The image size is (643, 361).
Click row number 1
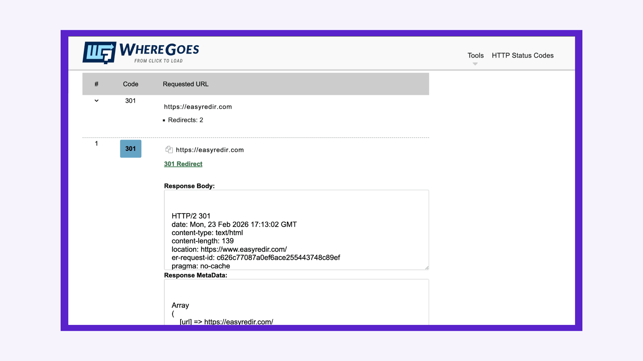tap(96, 143)
